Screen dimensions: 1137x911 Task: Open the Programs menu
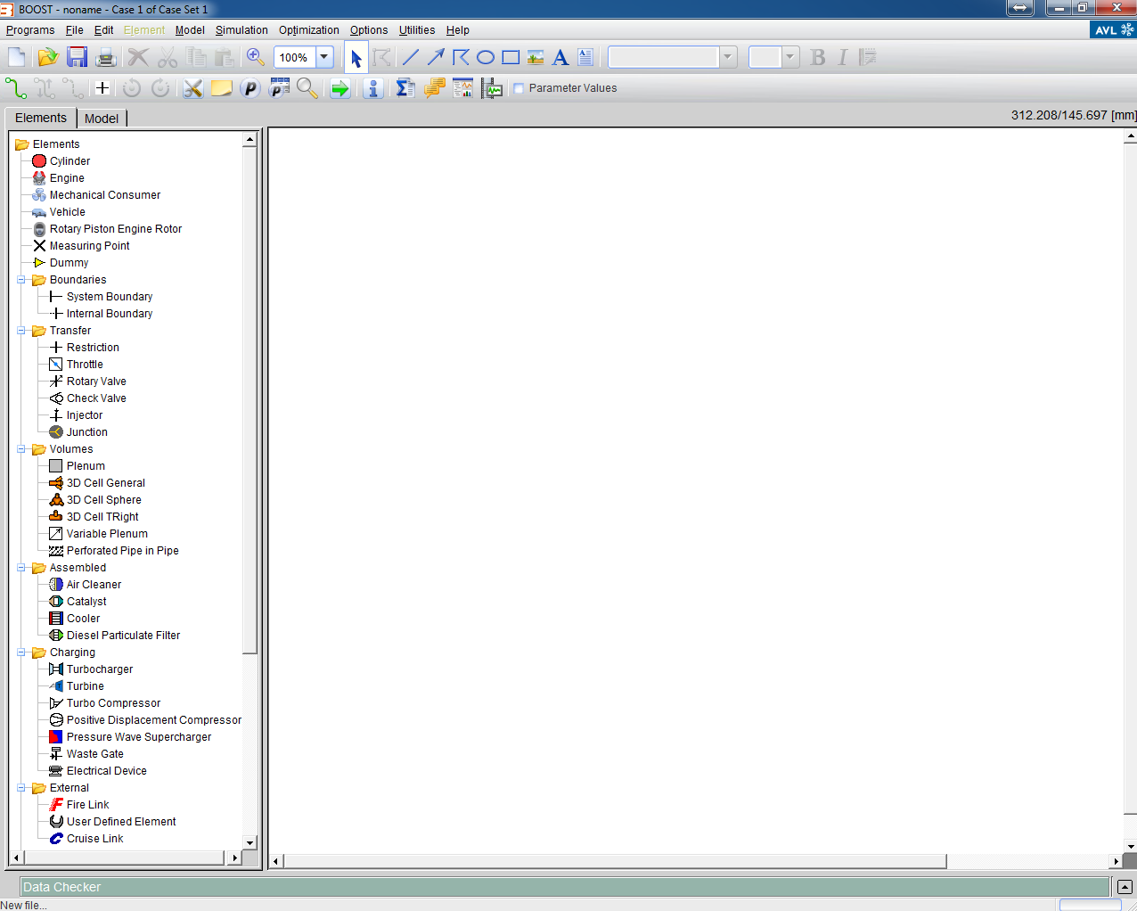coord(30,30)
